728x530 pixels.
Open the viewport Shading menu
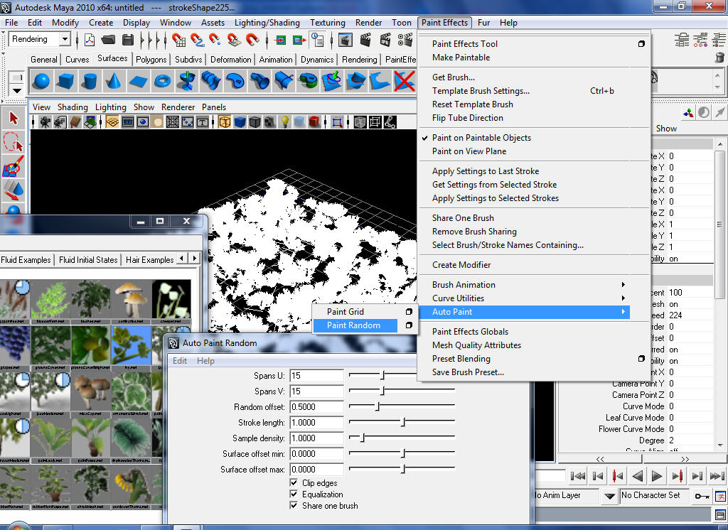[x=73, y=107]
